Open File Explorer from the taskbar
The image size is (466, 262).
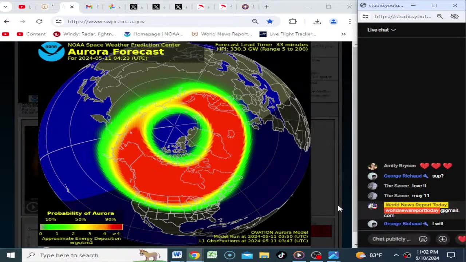tap(264, 255)
